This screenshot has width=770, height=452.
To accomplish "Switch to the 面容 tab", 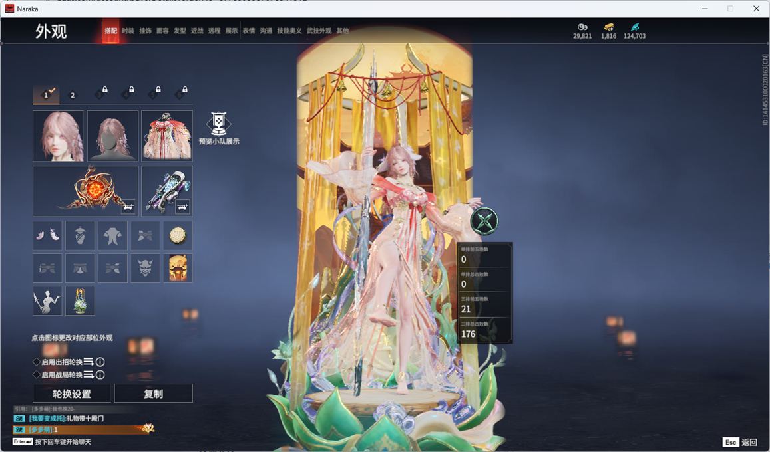I will (x=162, y=31).
